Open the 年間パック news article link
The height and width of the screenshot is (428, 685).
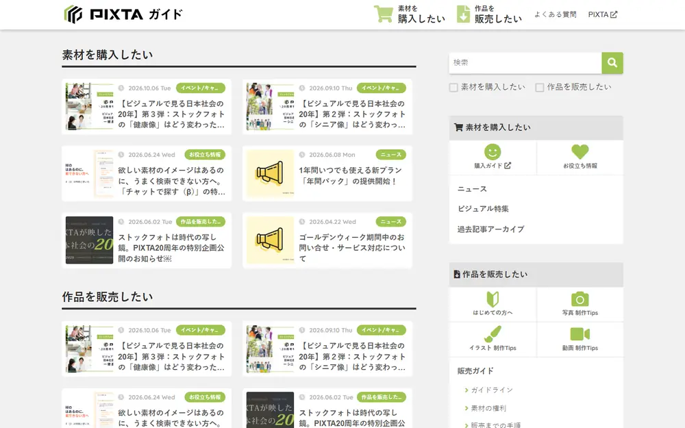coord(350,175)
